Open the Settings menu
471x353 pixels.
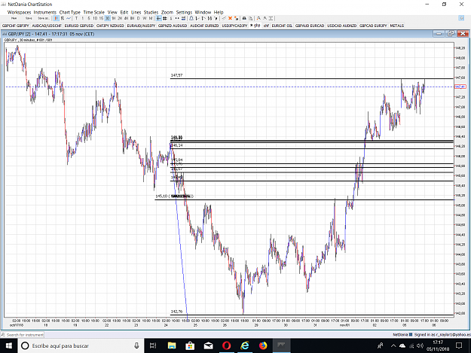[x=184, y=12]
